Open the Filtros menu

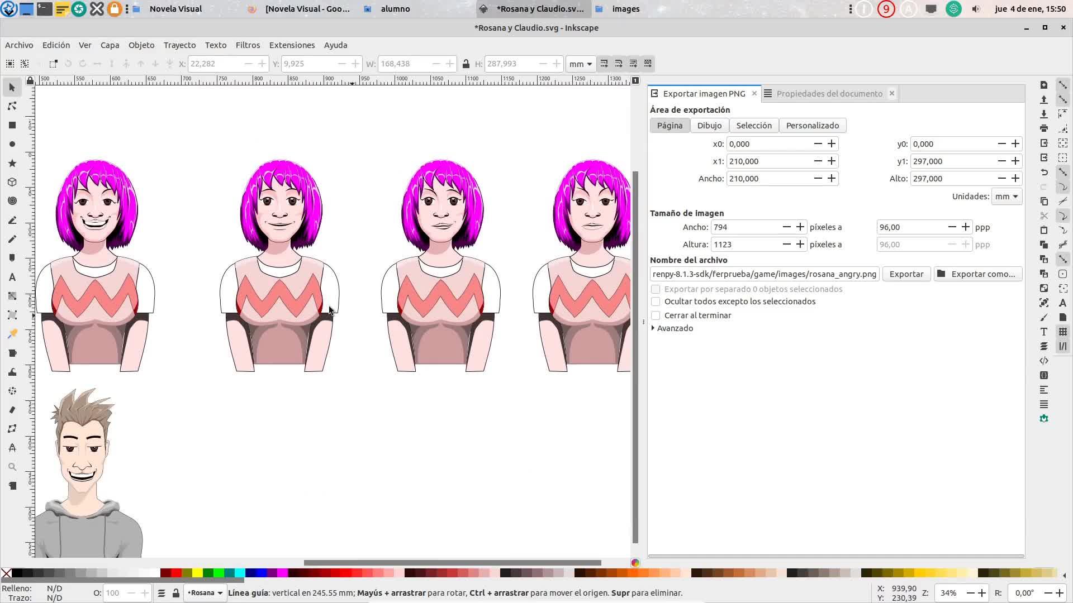pos(248,45)
